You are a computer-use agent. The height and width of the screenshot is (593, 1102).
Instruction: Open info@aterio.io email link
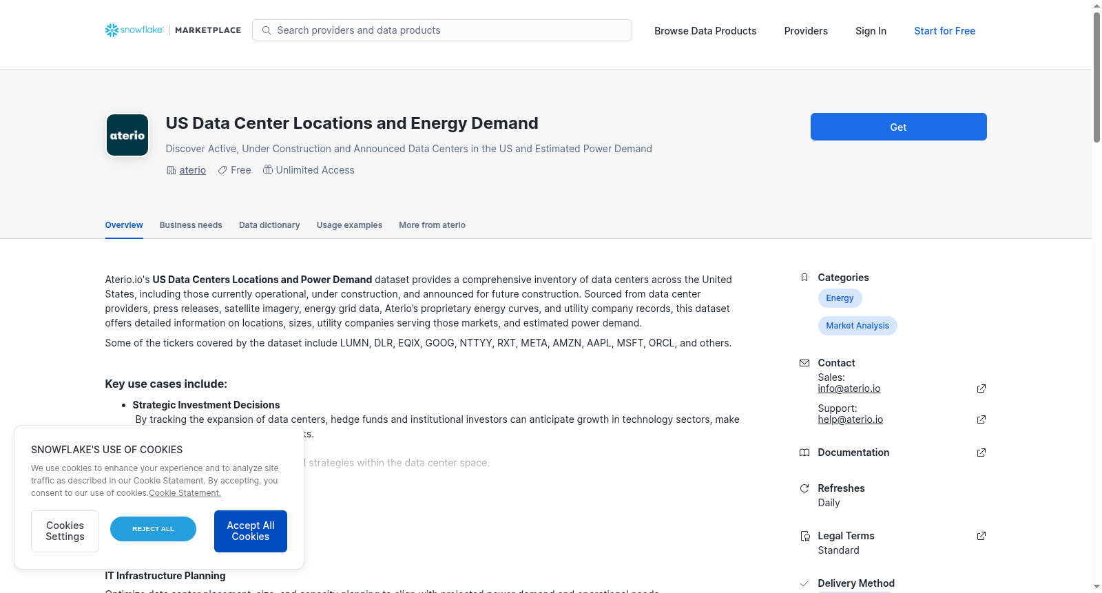849,388
